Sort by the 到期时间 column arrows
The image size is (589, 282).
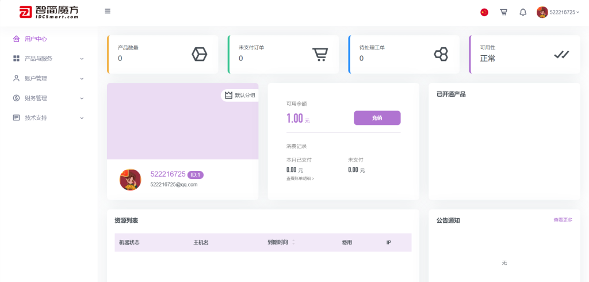pyautogui.click(x=293, y=242)
